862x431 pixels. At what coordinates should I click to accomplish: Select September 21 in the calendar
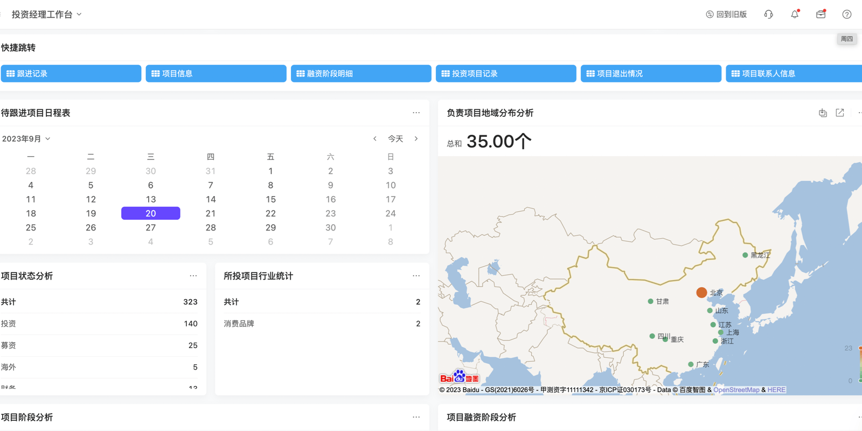click(x=211, y=213)
